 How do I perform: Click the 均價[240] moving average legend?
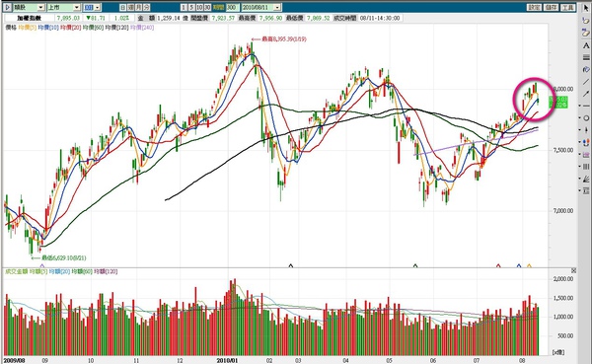(x=142, y=28)
